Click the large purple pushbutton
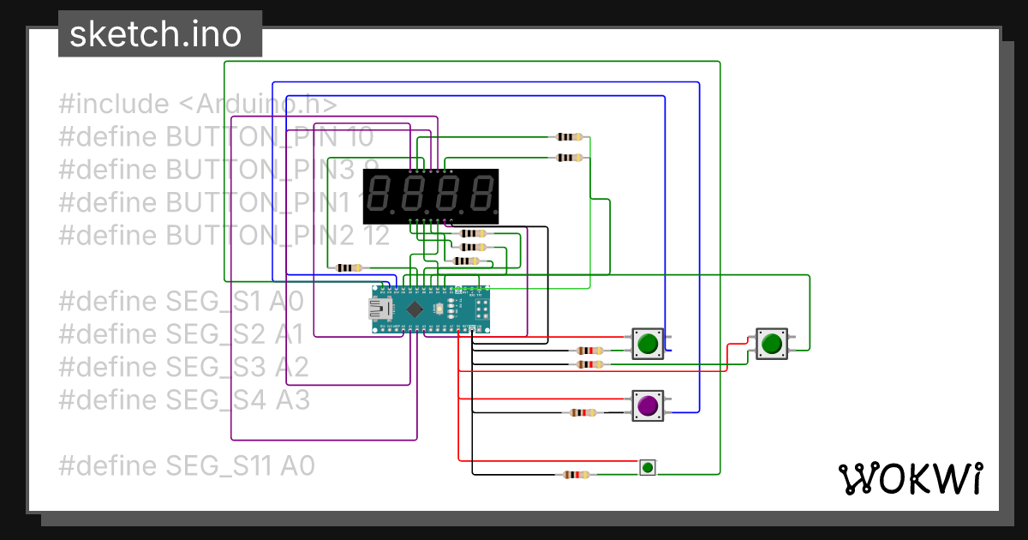1028x540 pixels. pos(648,405)
